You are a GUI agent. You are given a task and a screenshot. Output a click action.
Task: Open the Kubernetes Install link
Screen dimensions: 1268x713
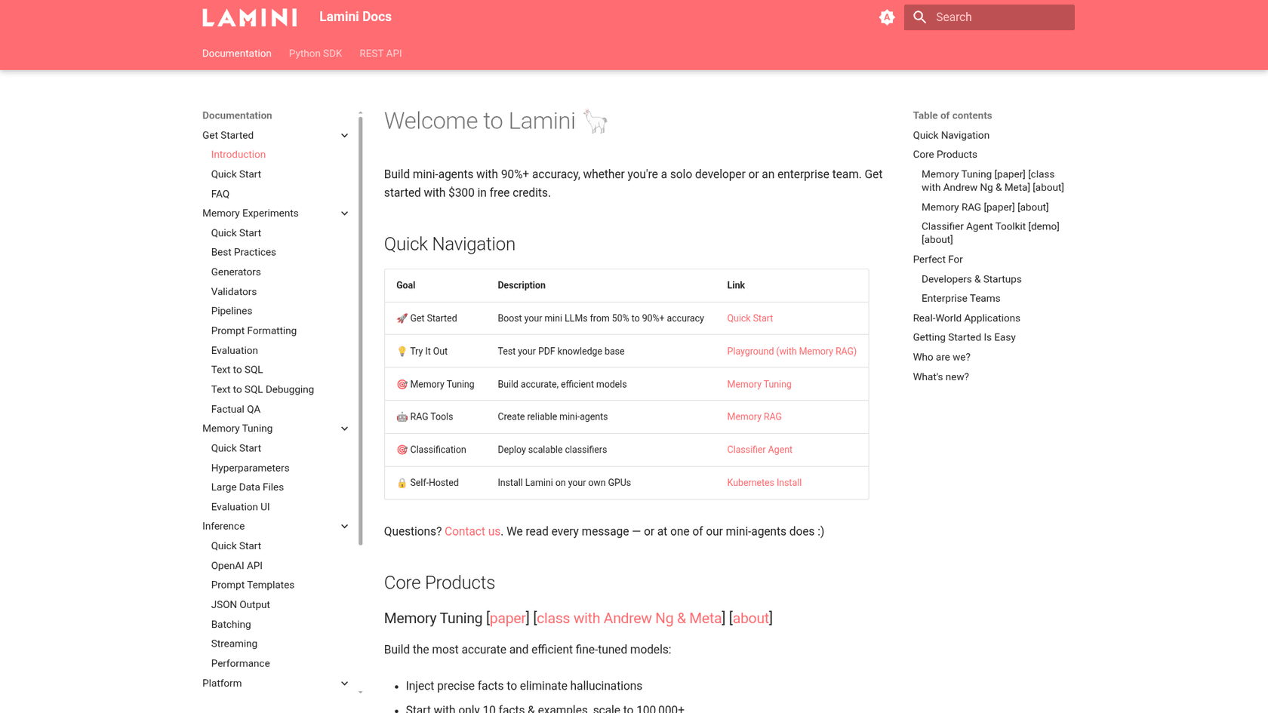(x=765, y=483)
